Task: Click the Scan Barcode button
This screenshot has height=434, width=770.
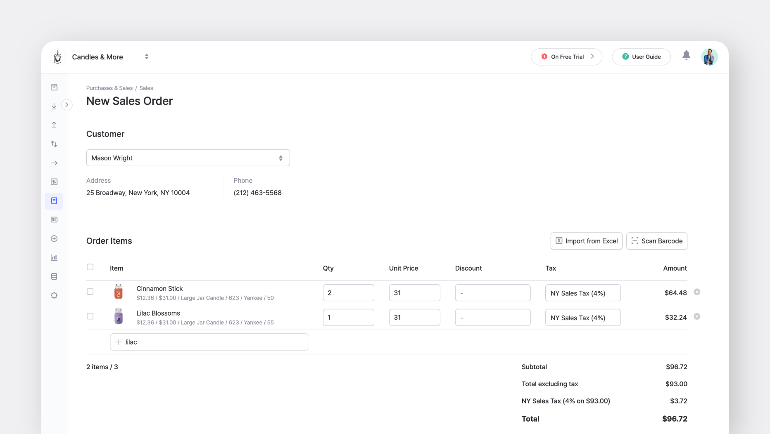Action: pos(656,241)
